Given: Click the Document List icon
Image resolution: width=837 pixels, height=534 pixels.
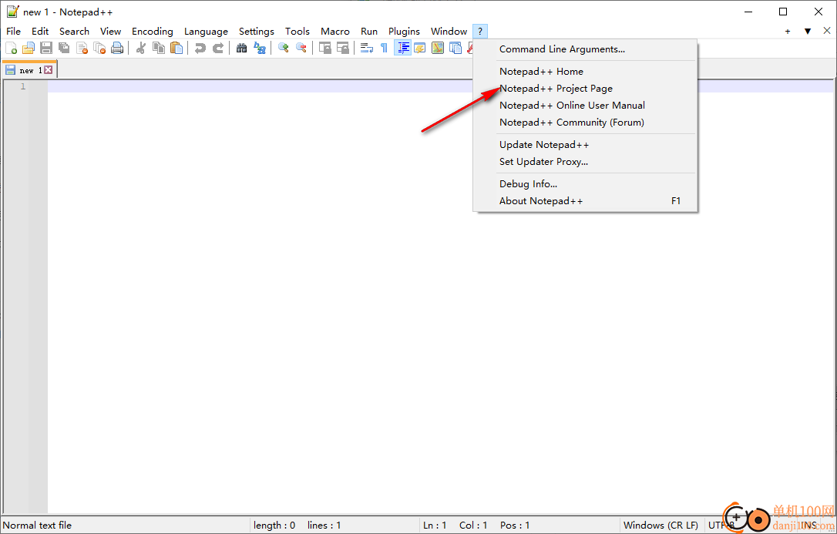Looking at the screenshot, I should tap(455, 48).
